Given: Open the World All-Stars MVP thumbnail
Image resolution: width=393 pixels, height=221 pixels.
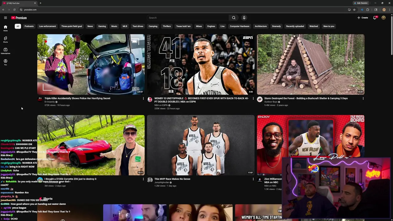Looking at the screenshot, I should point(201,145).
